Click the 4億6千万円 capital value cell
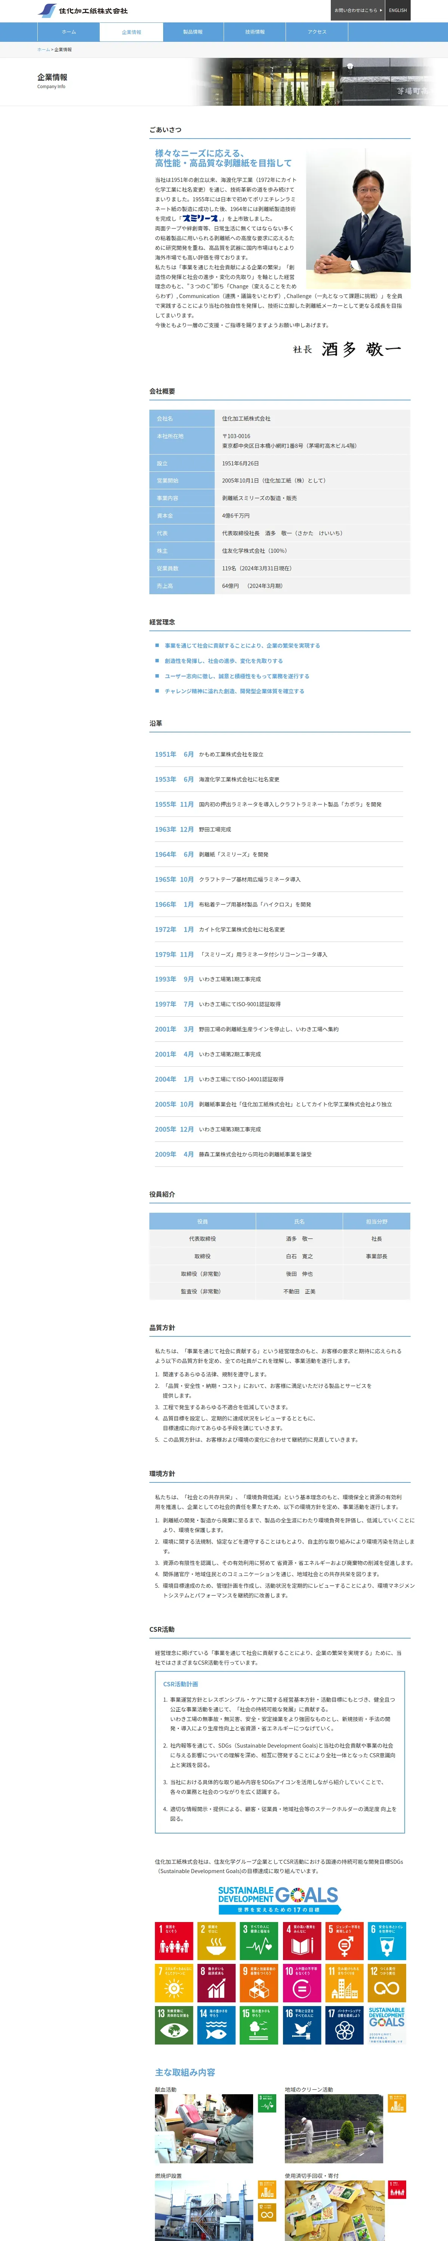448x2241 pixels. coord(312,516)
